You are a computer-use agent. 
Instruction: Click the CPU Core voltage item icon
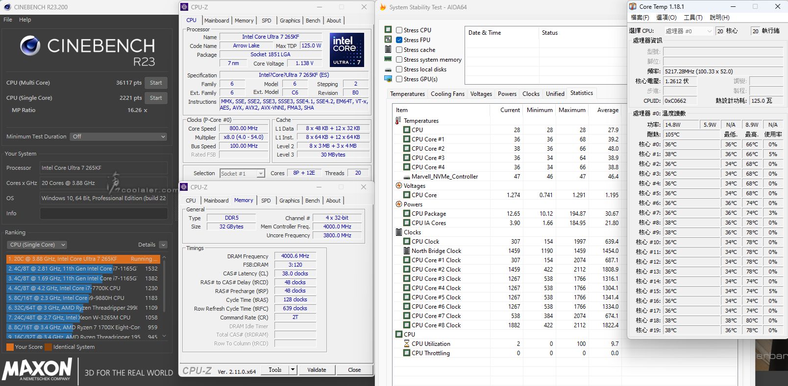(407, 195)
